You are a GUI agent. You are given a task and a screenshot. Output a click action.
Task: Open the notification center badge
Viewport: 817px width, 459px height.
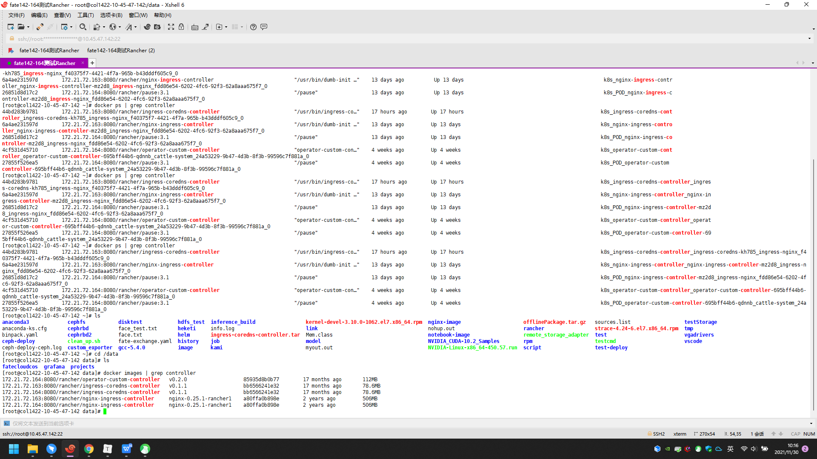[x=805, y=449]
